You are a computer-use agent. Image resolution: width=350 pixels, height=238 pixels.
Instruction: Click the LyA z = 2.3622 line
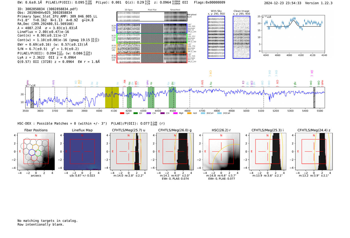click(x=47, y=57)
